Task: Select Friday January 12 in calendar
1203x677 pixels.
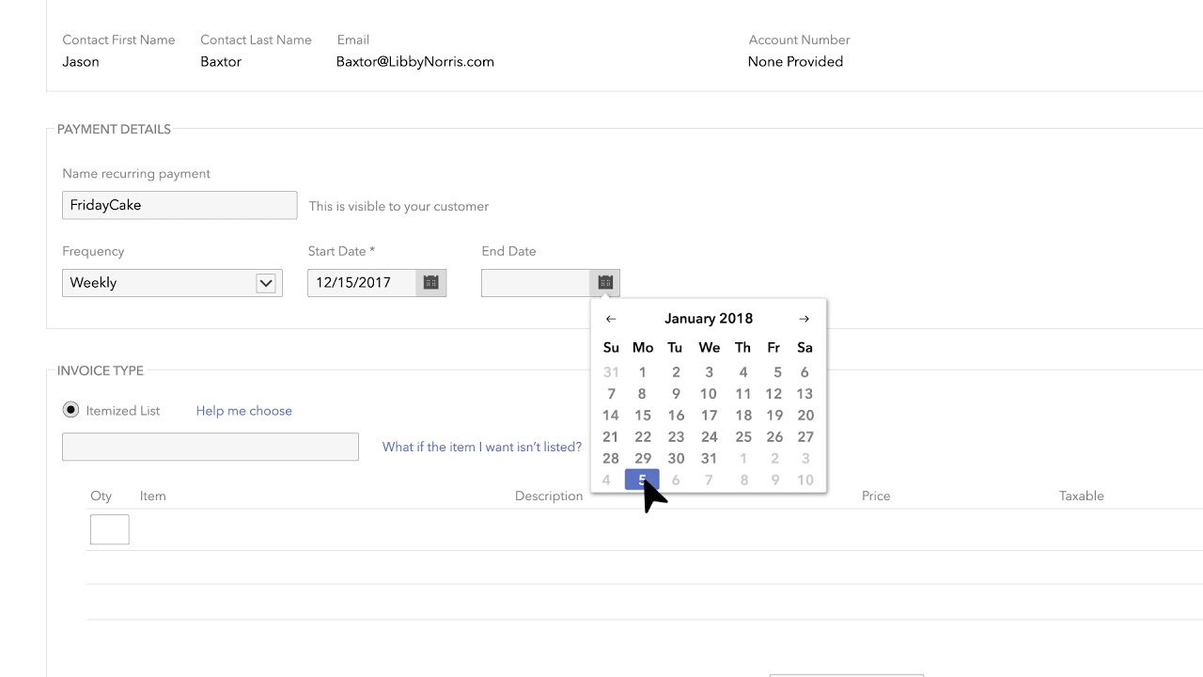Action: coord(773,394)
